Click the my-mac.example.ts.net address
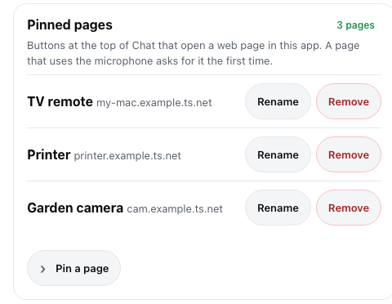Screen dimensions: 392x304 click(154, 103)
